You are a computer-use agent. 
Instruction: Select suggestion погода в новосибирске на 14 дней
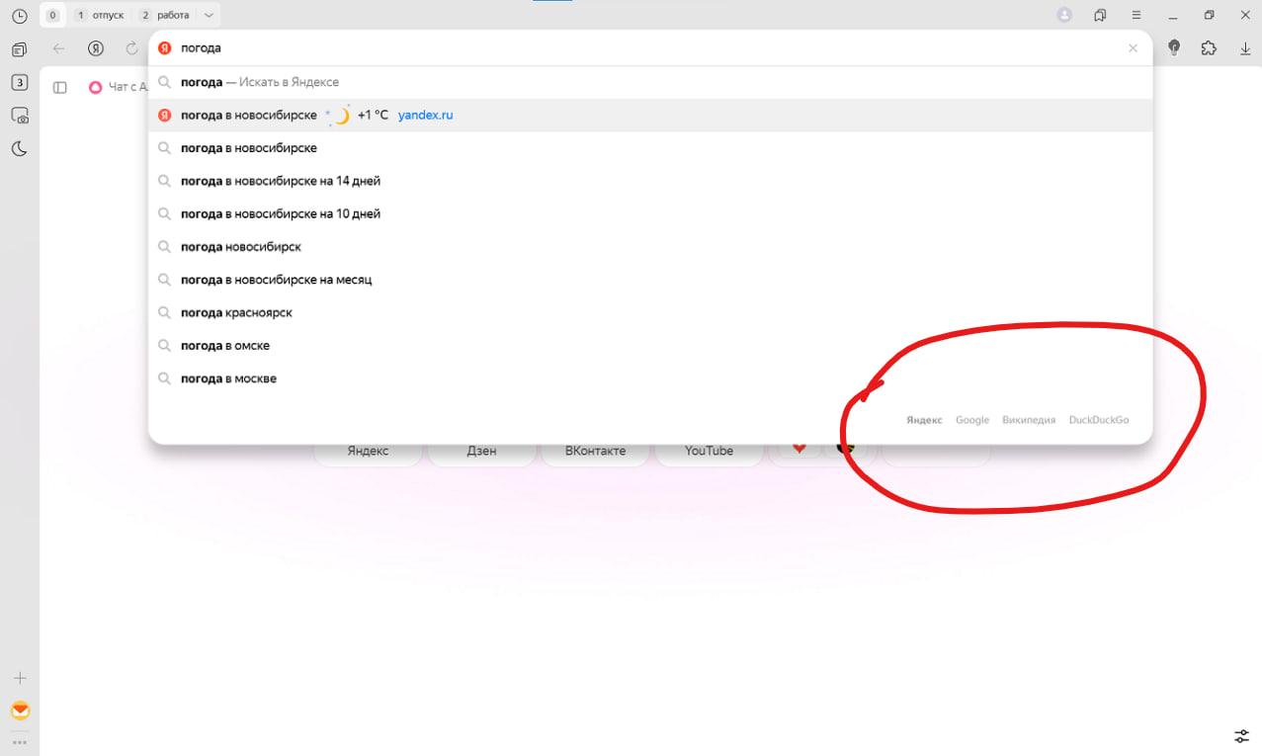tap(650, 181)
